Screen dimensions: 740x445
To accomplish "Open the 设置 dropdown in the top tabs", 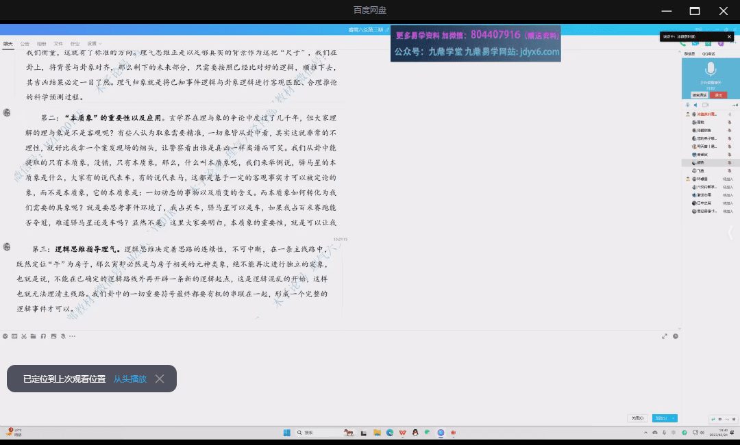I will 92,43.
